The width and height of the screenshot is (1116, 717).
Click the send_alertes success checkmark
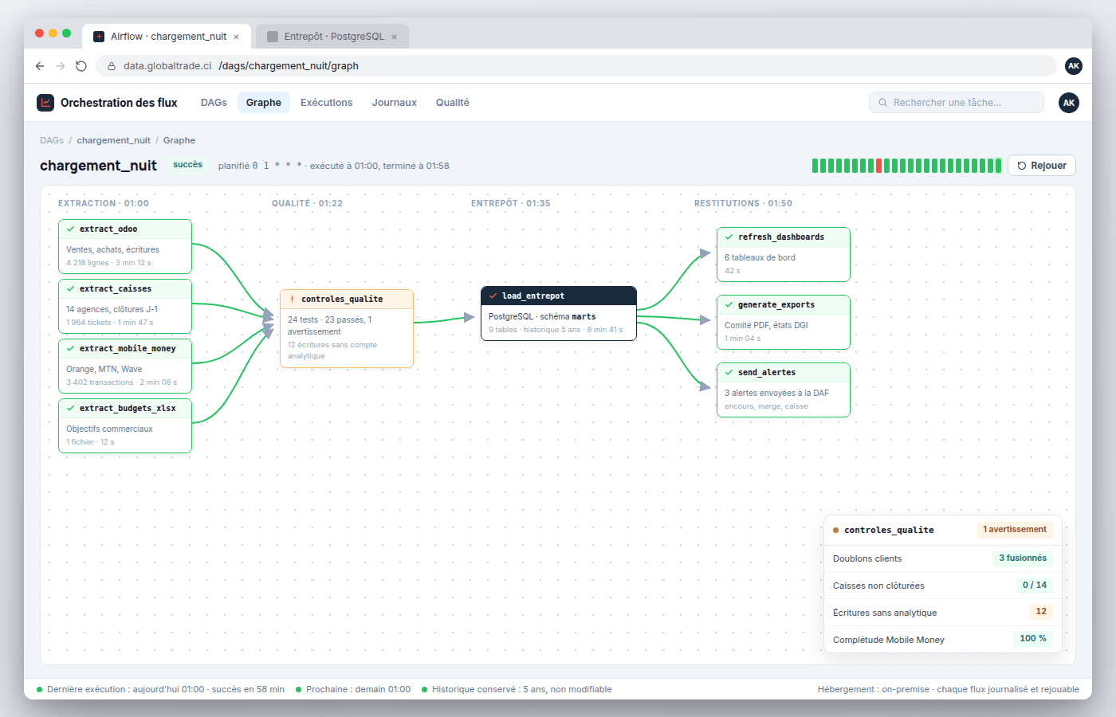(x=729, y=373)
